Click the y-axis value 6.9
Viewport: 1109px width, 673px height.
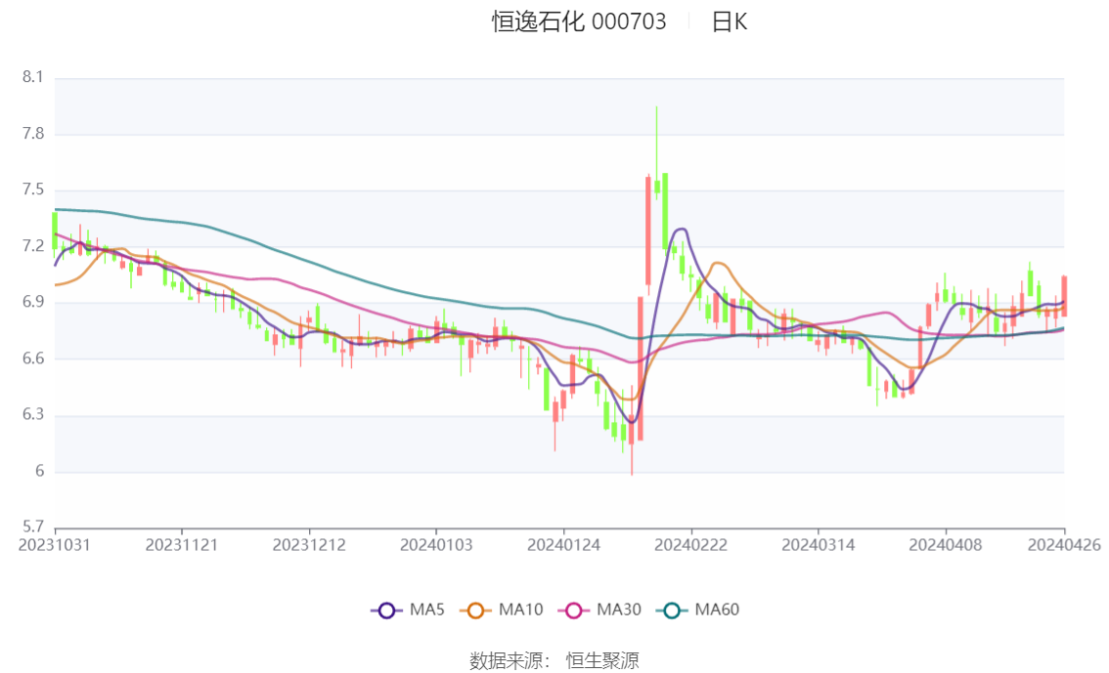click(33, 302)
